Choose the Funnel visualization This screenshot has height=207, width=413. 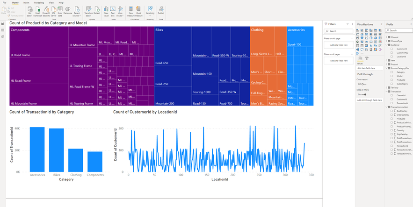(362, 38)
